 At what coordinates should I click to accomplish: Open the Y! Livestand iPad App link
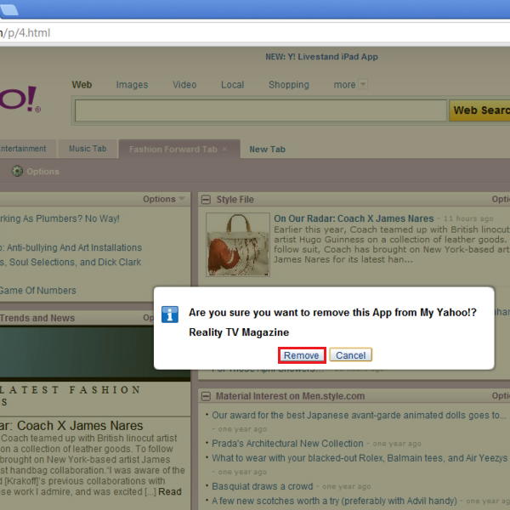[x=321, y=57]
